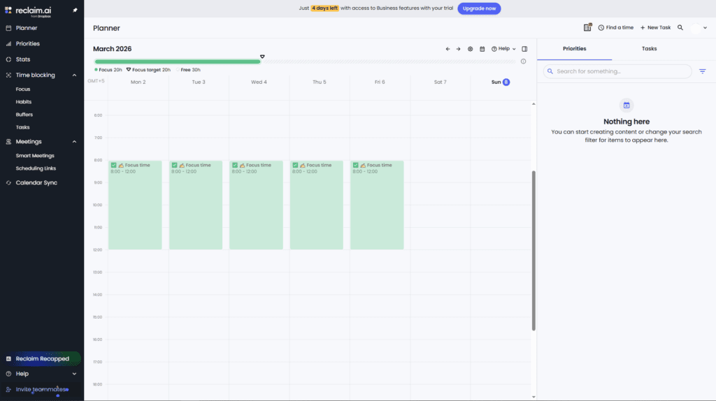The width and height of the screenshot is (716, 401).
Task: Open Buffers under Time blocking
Action: [24, 115]
